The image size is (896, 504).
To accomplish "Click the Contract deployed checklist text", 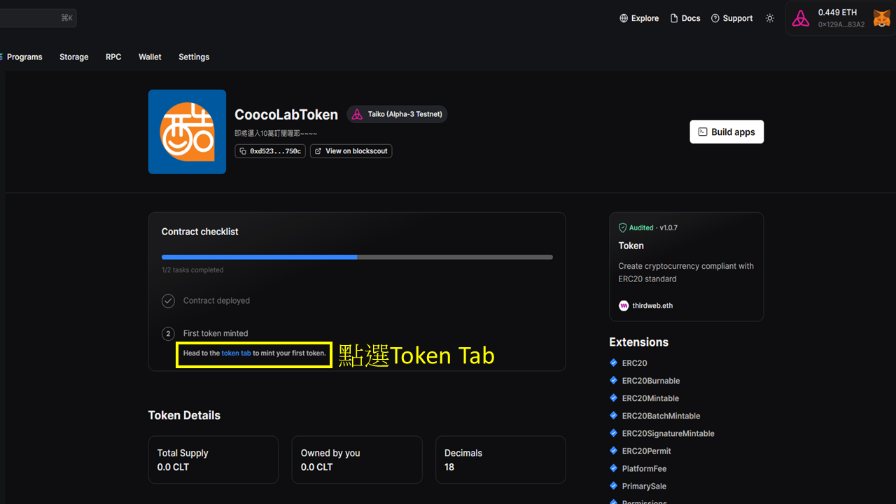I will pos(216,301).
